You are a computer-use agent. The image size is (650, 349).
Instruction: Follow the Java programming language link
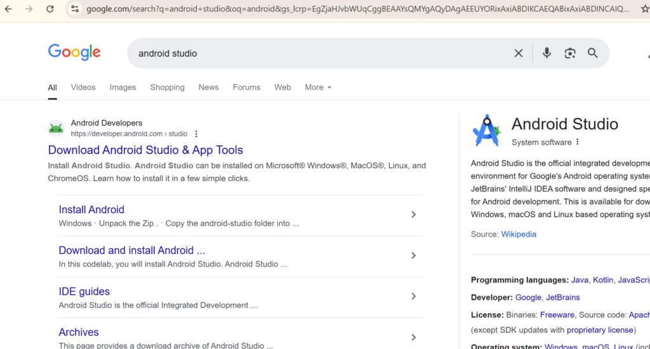coord(580,280)
